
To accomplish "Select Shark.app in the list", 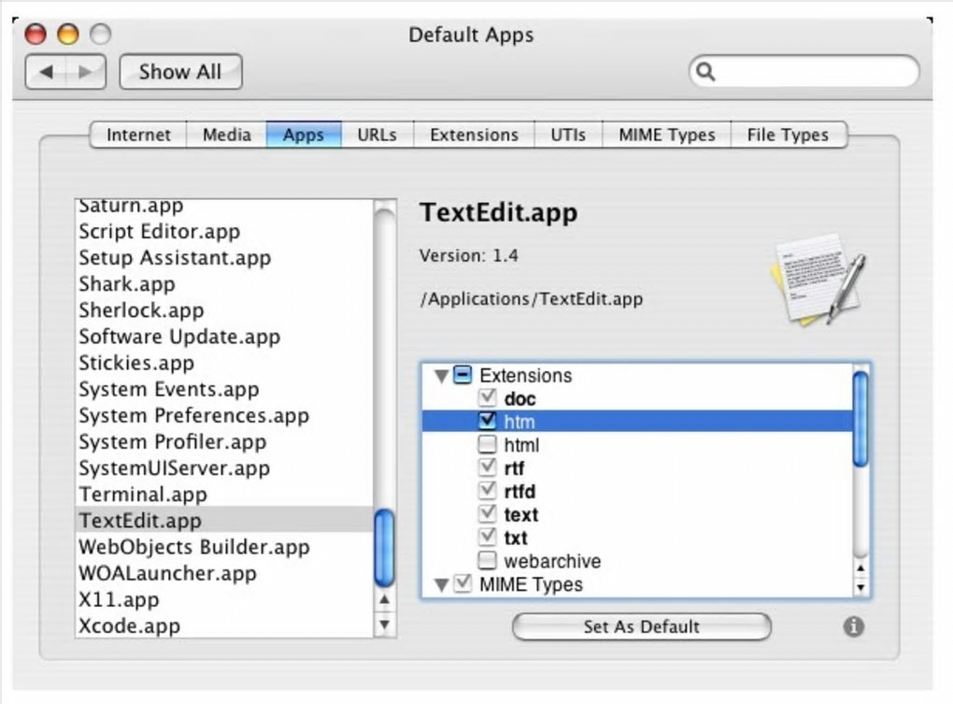I will click(223, 284).
